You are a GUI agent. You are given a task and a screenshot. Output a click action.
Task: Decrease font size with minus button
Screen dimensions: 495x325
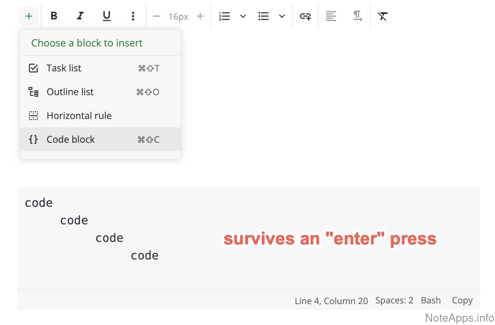coord(157,16)
